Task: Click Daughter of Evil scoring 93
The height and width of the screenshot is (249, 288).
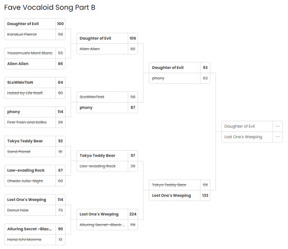Action: click(x=179, y=67)
